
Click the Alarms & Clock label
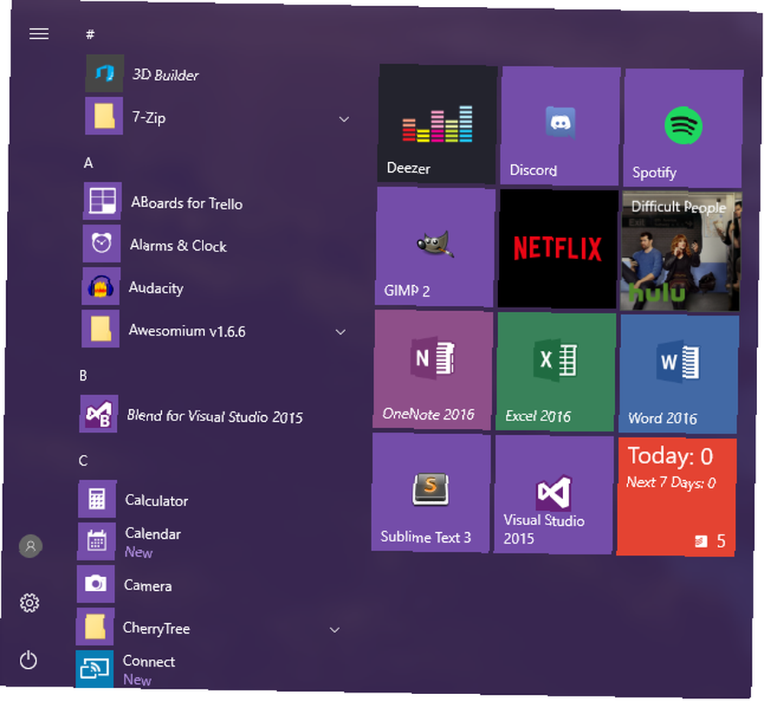178,245
